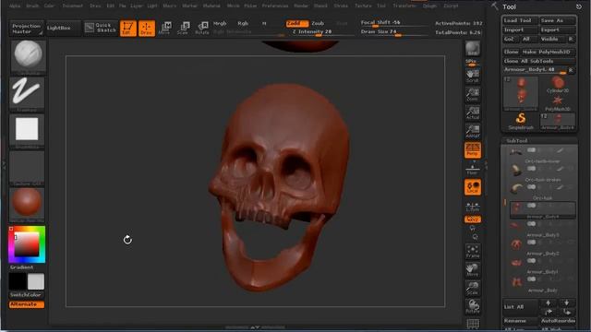The height and width of the screenshot is (332, 591).
Task: Click Clone All SubTools
Action: 539,61
